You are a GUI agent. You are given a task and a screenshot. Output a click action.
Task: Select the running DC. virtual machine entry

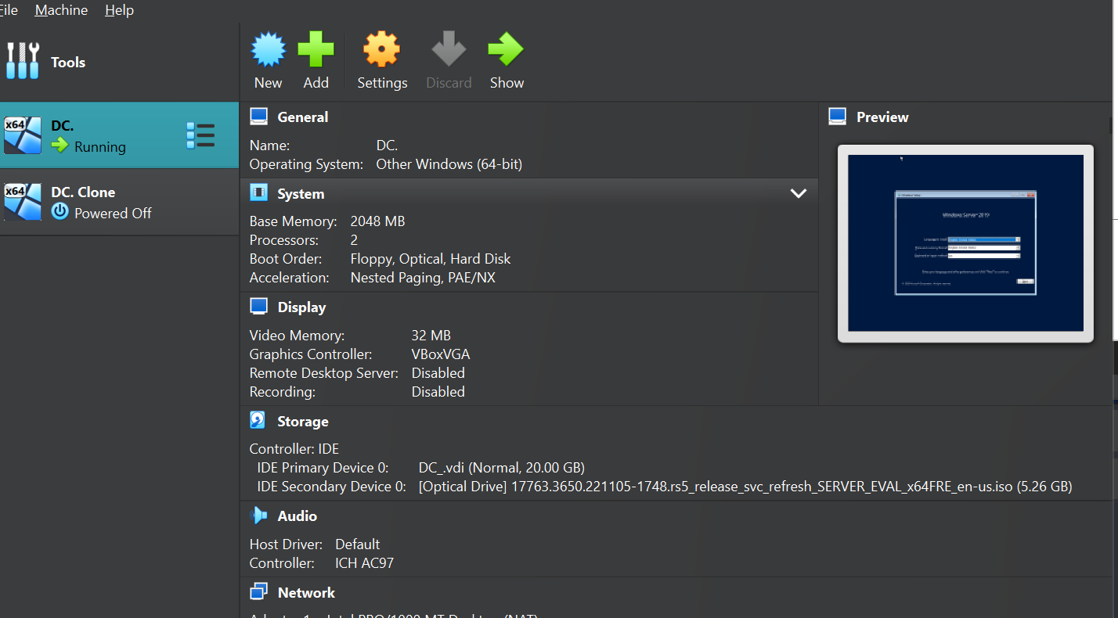coord(119,135)
